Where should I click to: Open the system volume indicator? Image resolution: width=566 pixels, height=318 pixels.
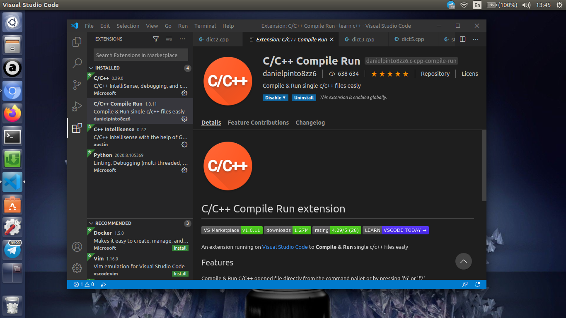coord(527,5)
